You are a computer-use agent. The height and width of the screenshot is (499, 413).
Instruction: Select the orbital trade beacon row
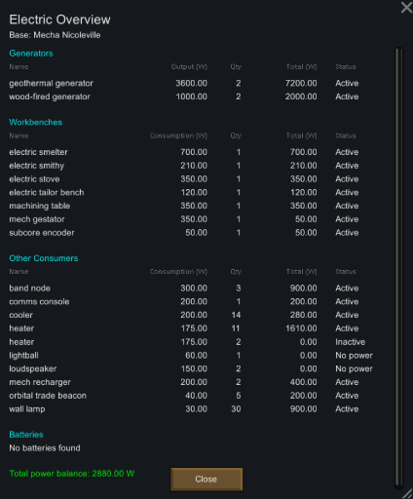pos(184,396)
